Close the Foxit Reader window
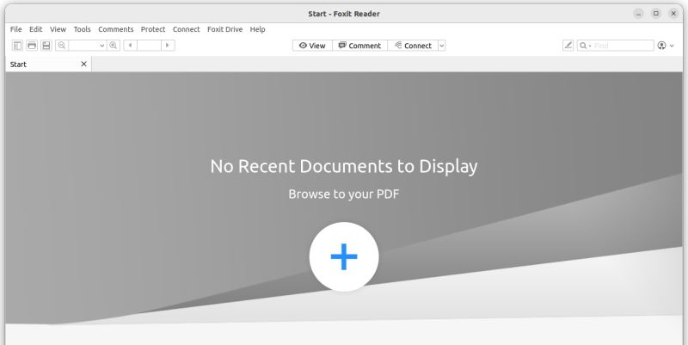 (x=673, y=14)
